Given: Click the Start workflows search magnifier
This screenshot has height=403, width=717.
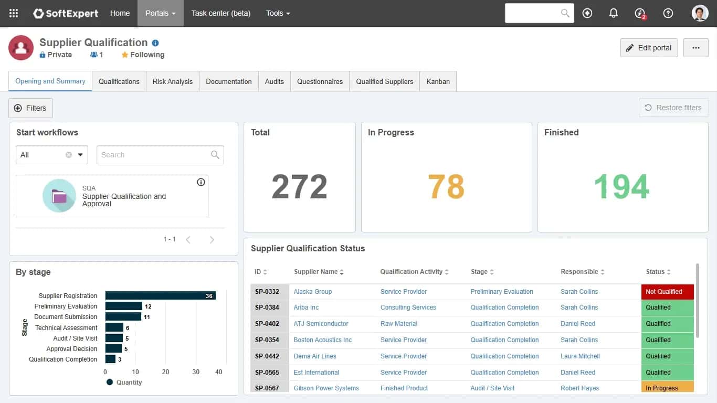Looking at the screenshot, I should 215,155.
